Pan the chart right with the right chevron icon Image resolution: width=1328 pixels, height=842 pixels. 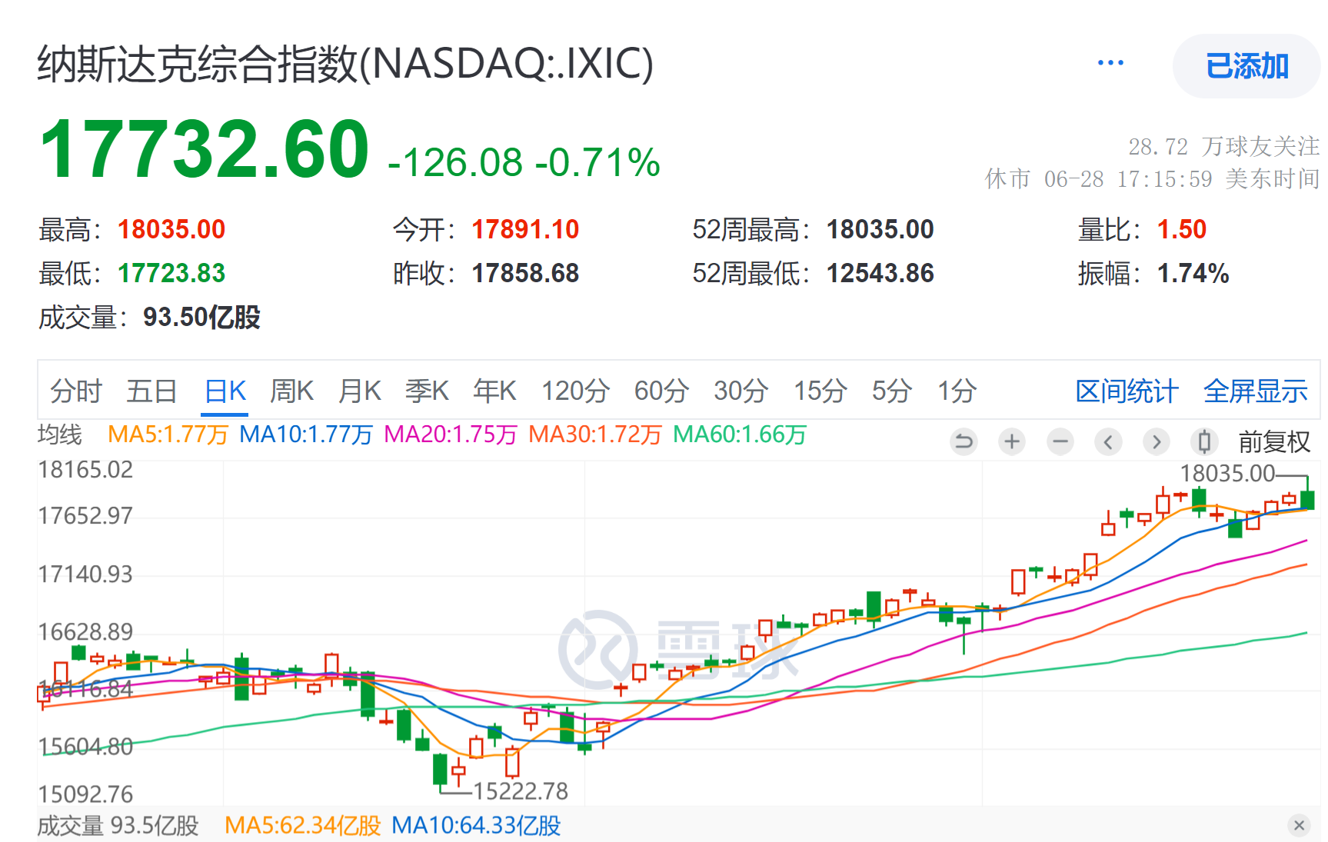[x=1157, y=442]
